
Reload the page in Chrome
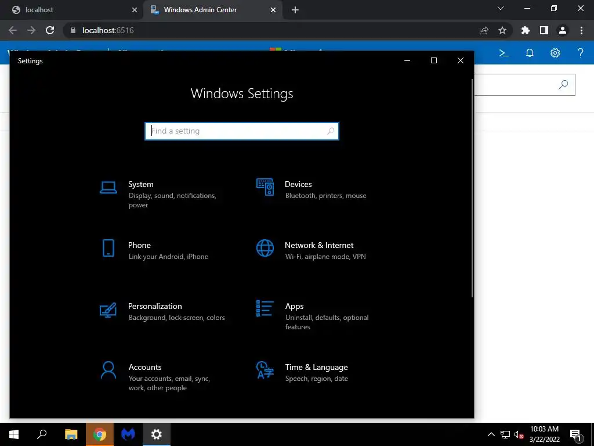50,30
